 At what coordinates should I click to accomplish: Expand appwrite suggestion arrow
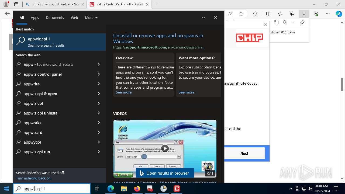point(99,84)
